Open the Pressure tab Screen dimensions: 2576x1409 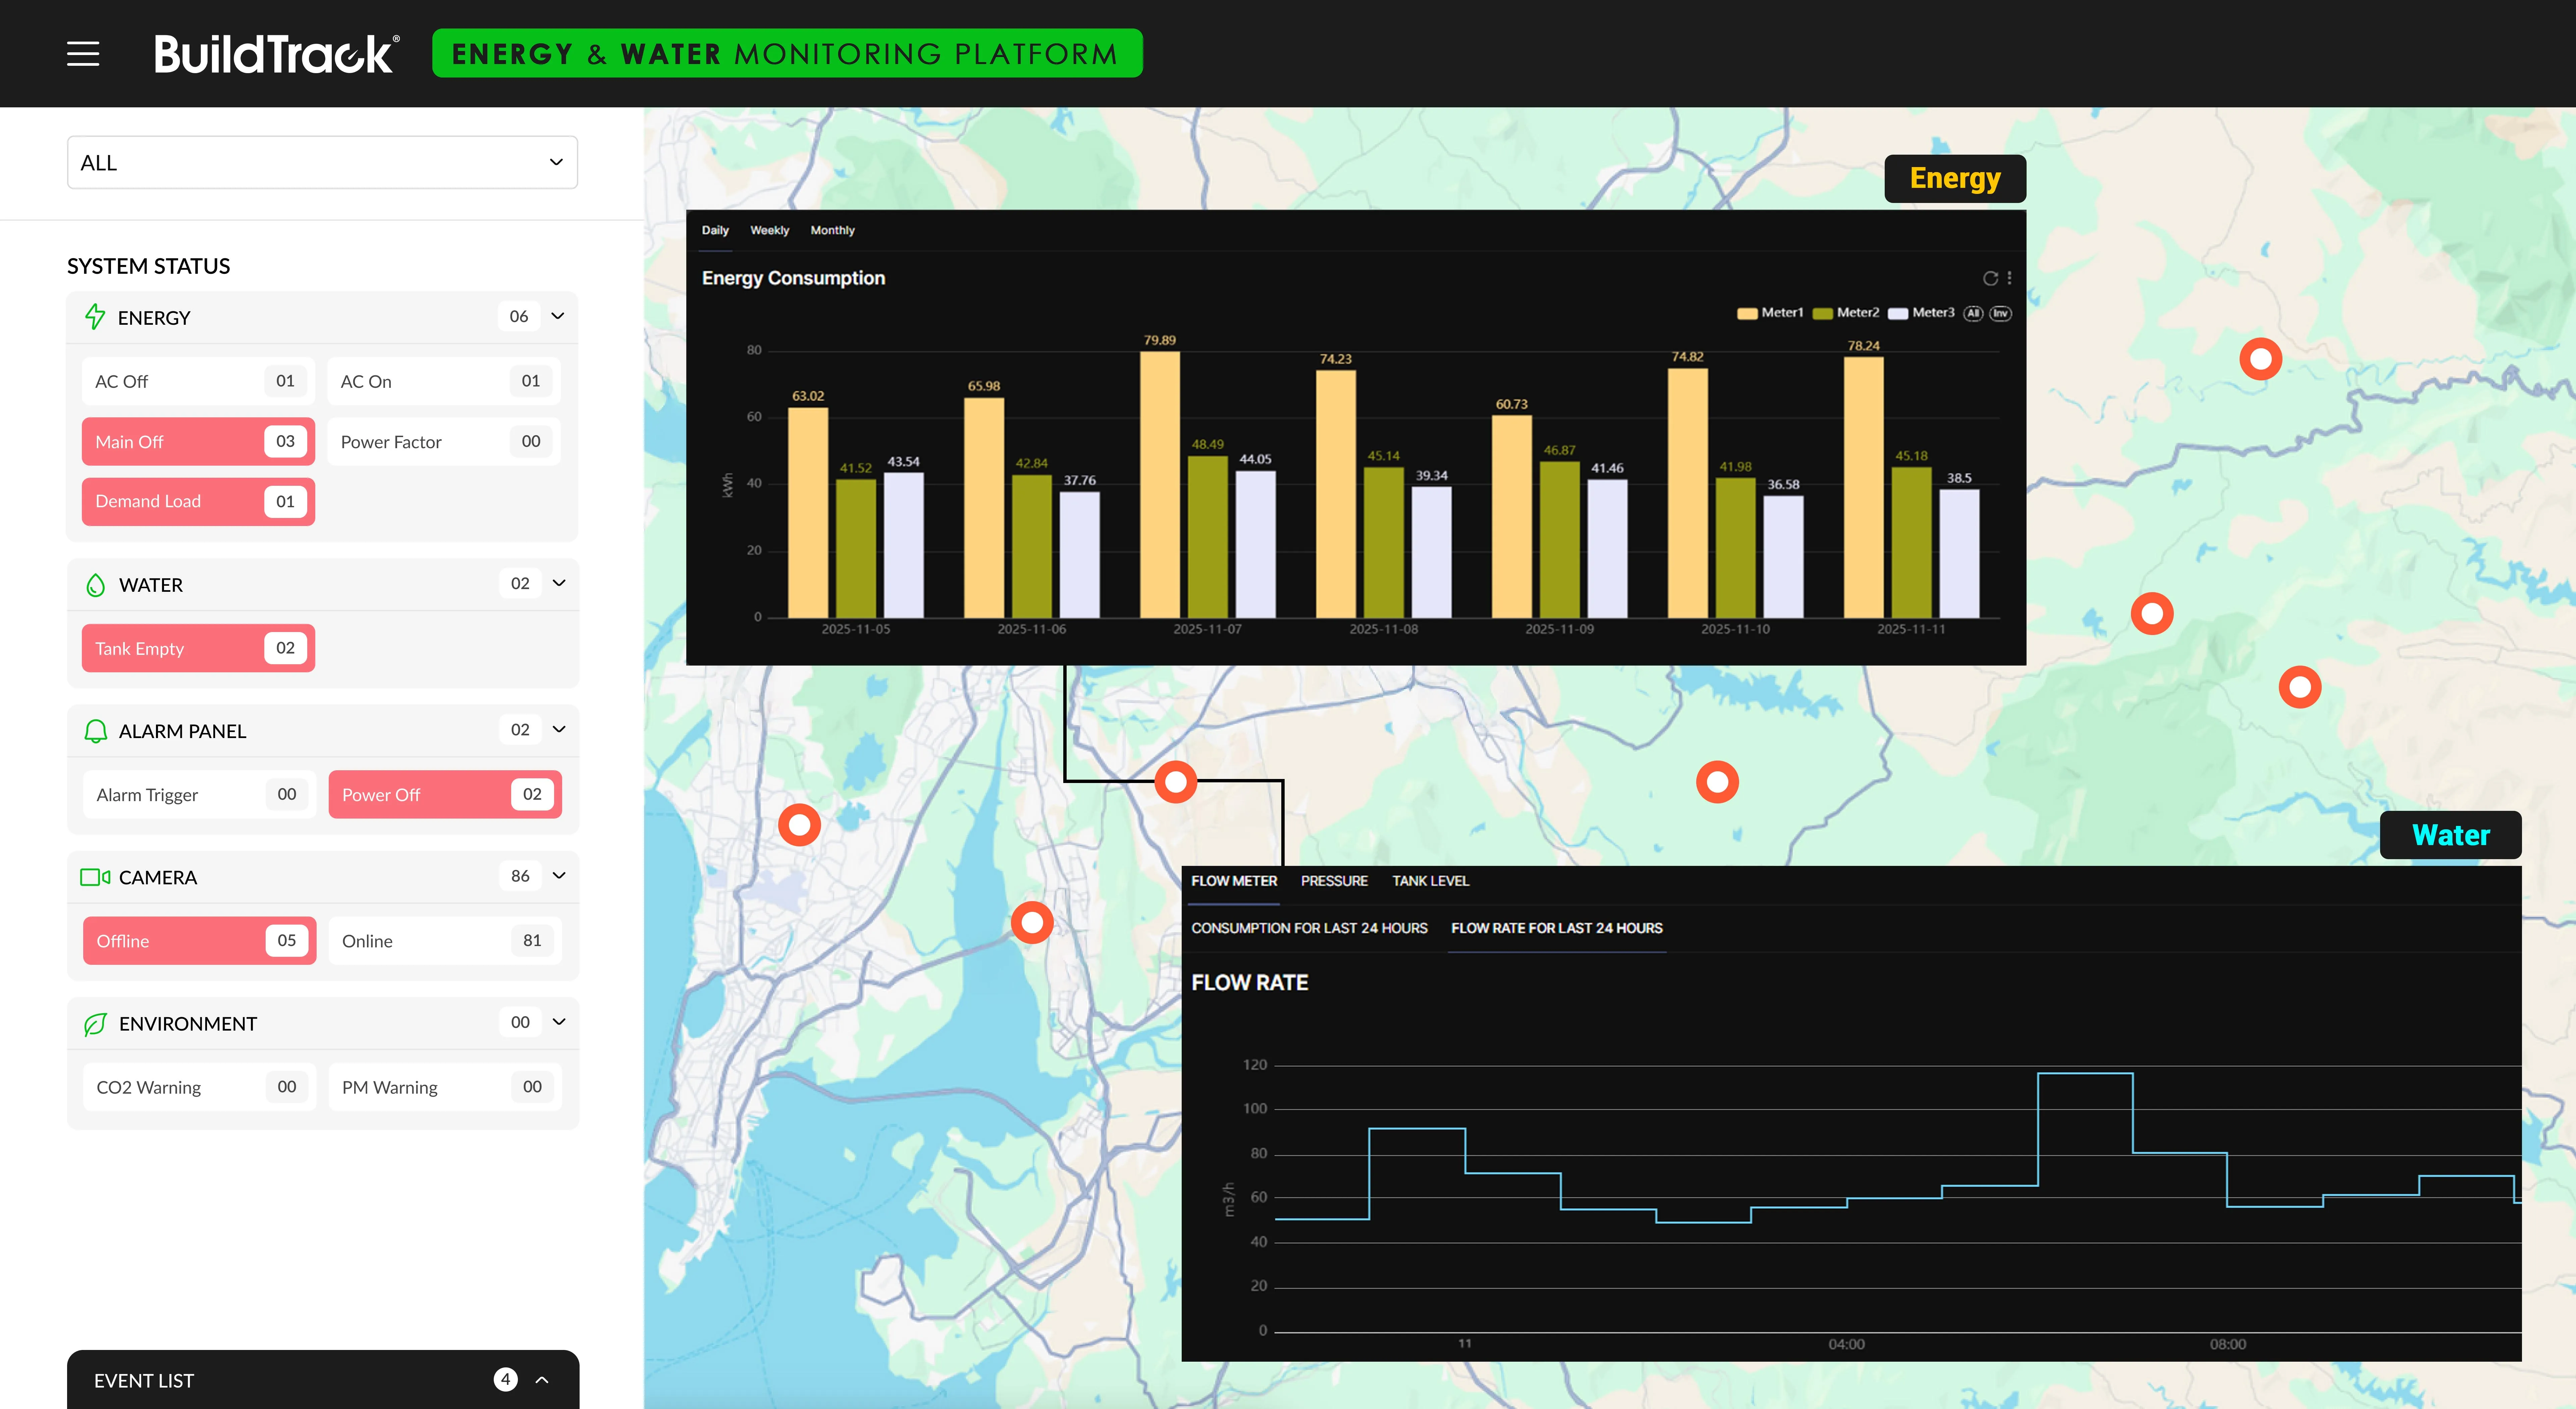[1334, 881]
